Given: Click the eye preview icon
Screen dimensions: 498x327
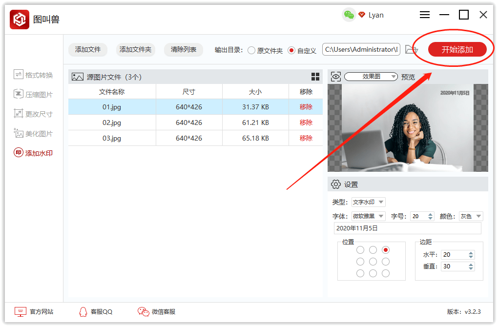Looking at the screenshot, I should (x=336, y=77).
